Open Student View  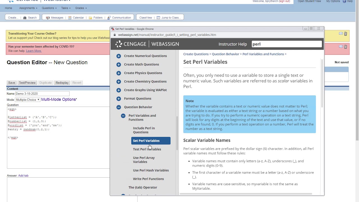(x=309, y=1)
